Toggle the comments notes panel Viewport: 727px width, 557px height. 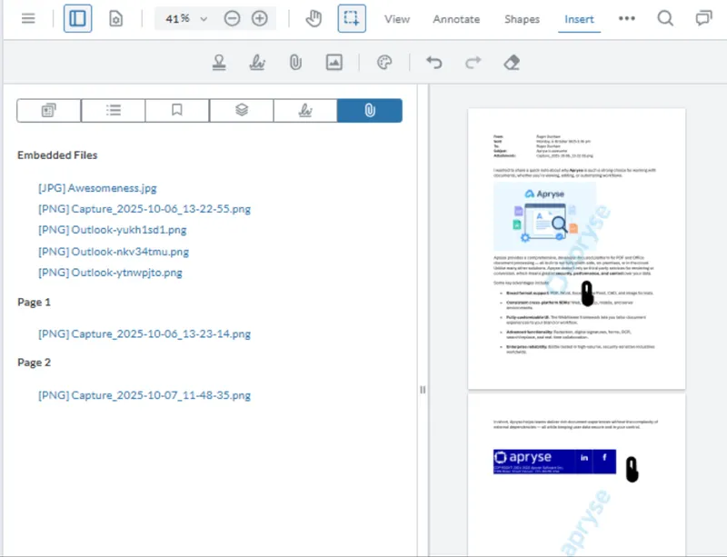point(703,18)
